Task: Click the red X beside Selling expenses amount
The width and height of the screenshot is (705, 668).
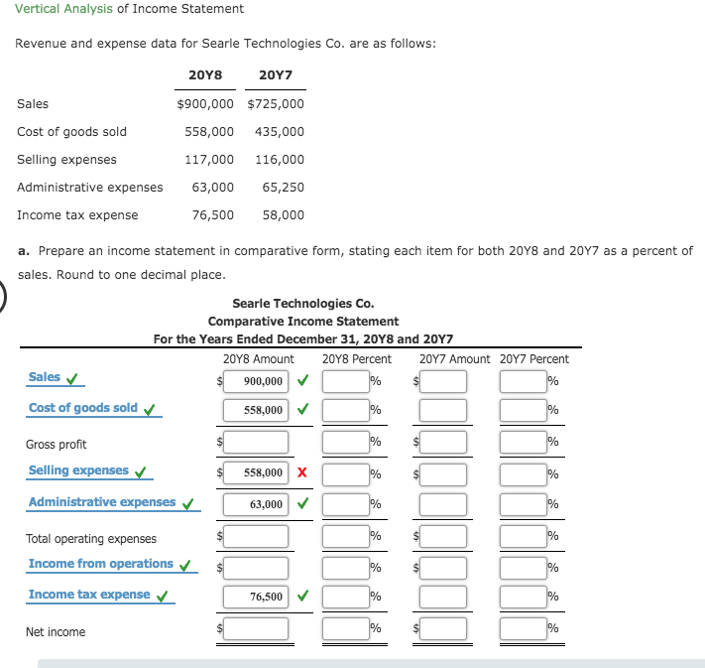Action: click(x=302, y=472)
